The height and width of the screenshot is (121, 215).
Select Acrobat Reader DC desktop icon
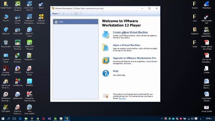6,71
